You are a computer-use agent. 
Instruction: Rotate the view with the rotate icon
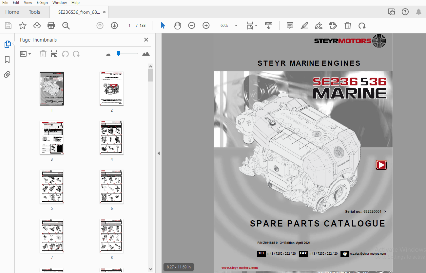click(362, 26)
